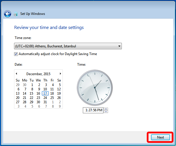Select December 26 in the calendar
This screenshot has height=146, width=176.
[59, 98]
